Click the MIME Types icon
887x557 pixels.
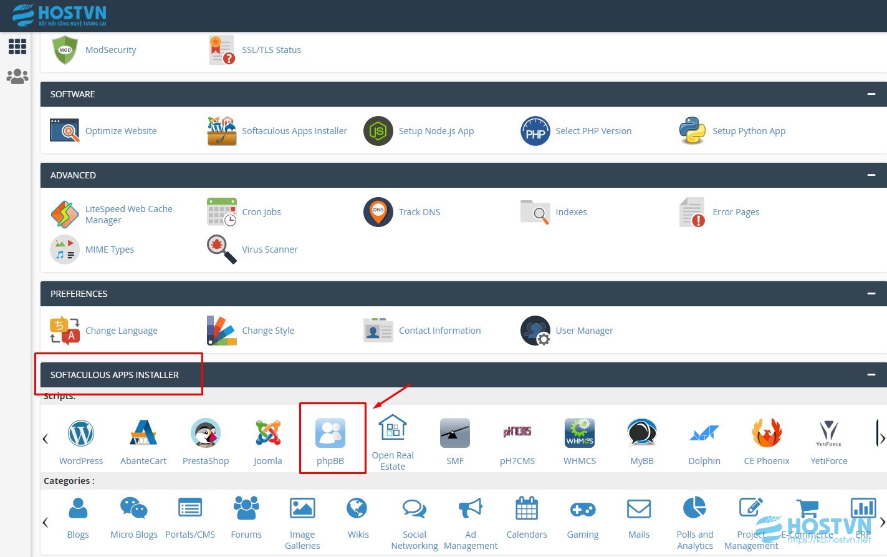pos(65,249)
